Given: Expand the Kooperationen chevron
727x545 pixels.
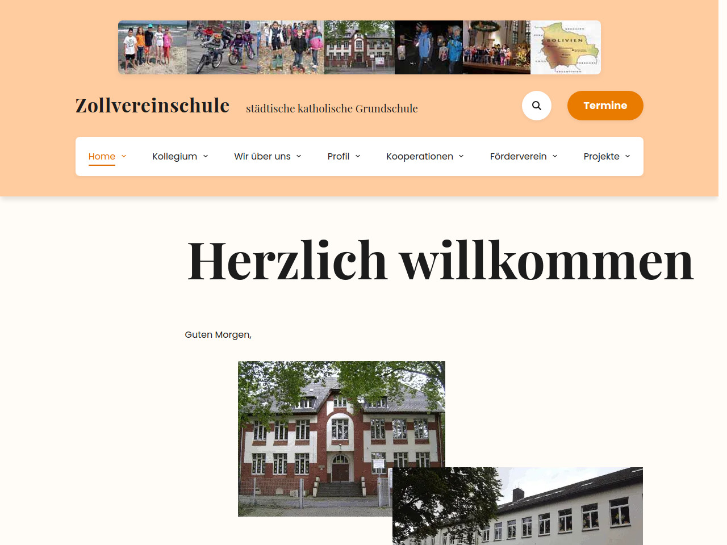Looking at the screenshot, I should pos(461,156).
